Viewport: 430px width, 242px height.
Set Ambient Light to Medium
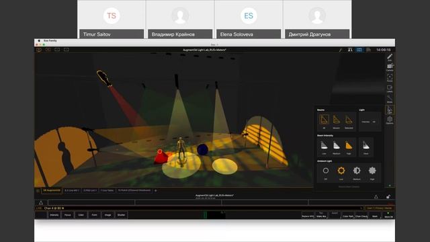pos(357,173)
